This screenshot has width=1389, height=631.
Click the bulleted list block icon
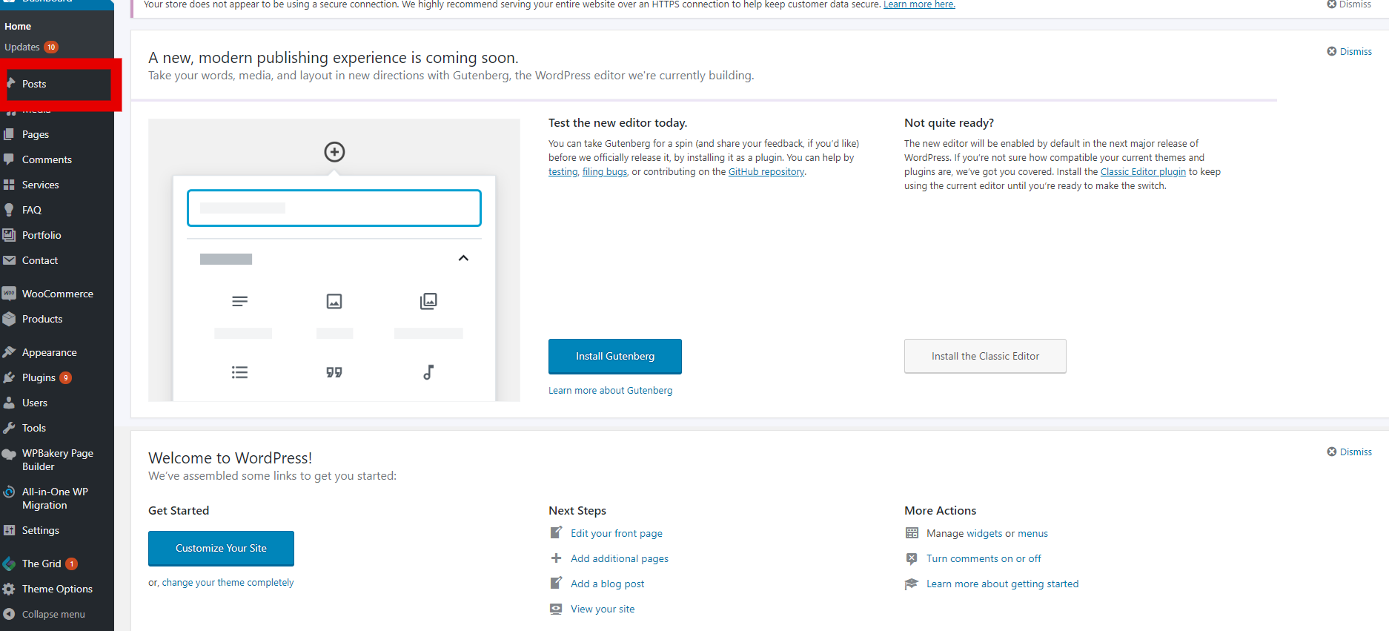(239, 372)
